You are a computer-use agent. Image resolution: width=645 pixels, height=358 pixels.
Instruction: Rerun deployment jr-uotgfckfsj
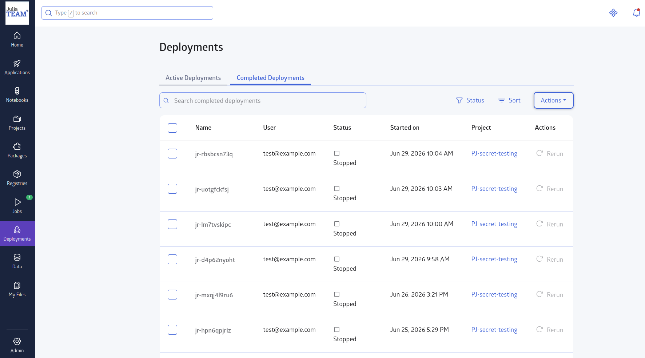pyautogui.click(x=550, y=189)
